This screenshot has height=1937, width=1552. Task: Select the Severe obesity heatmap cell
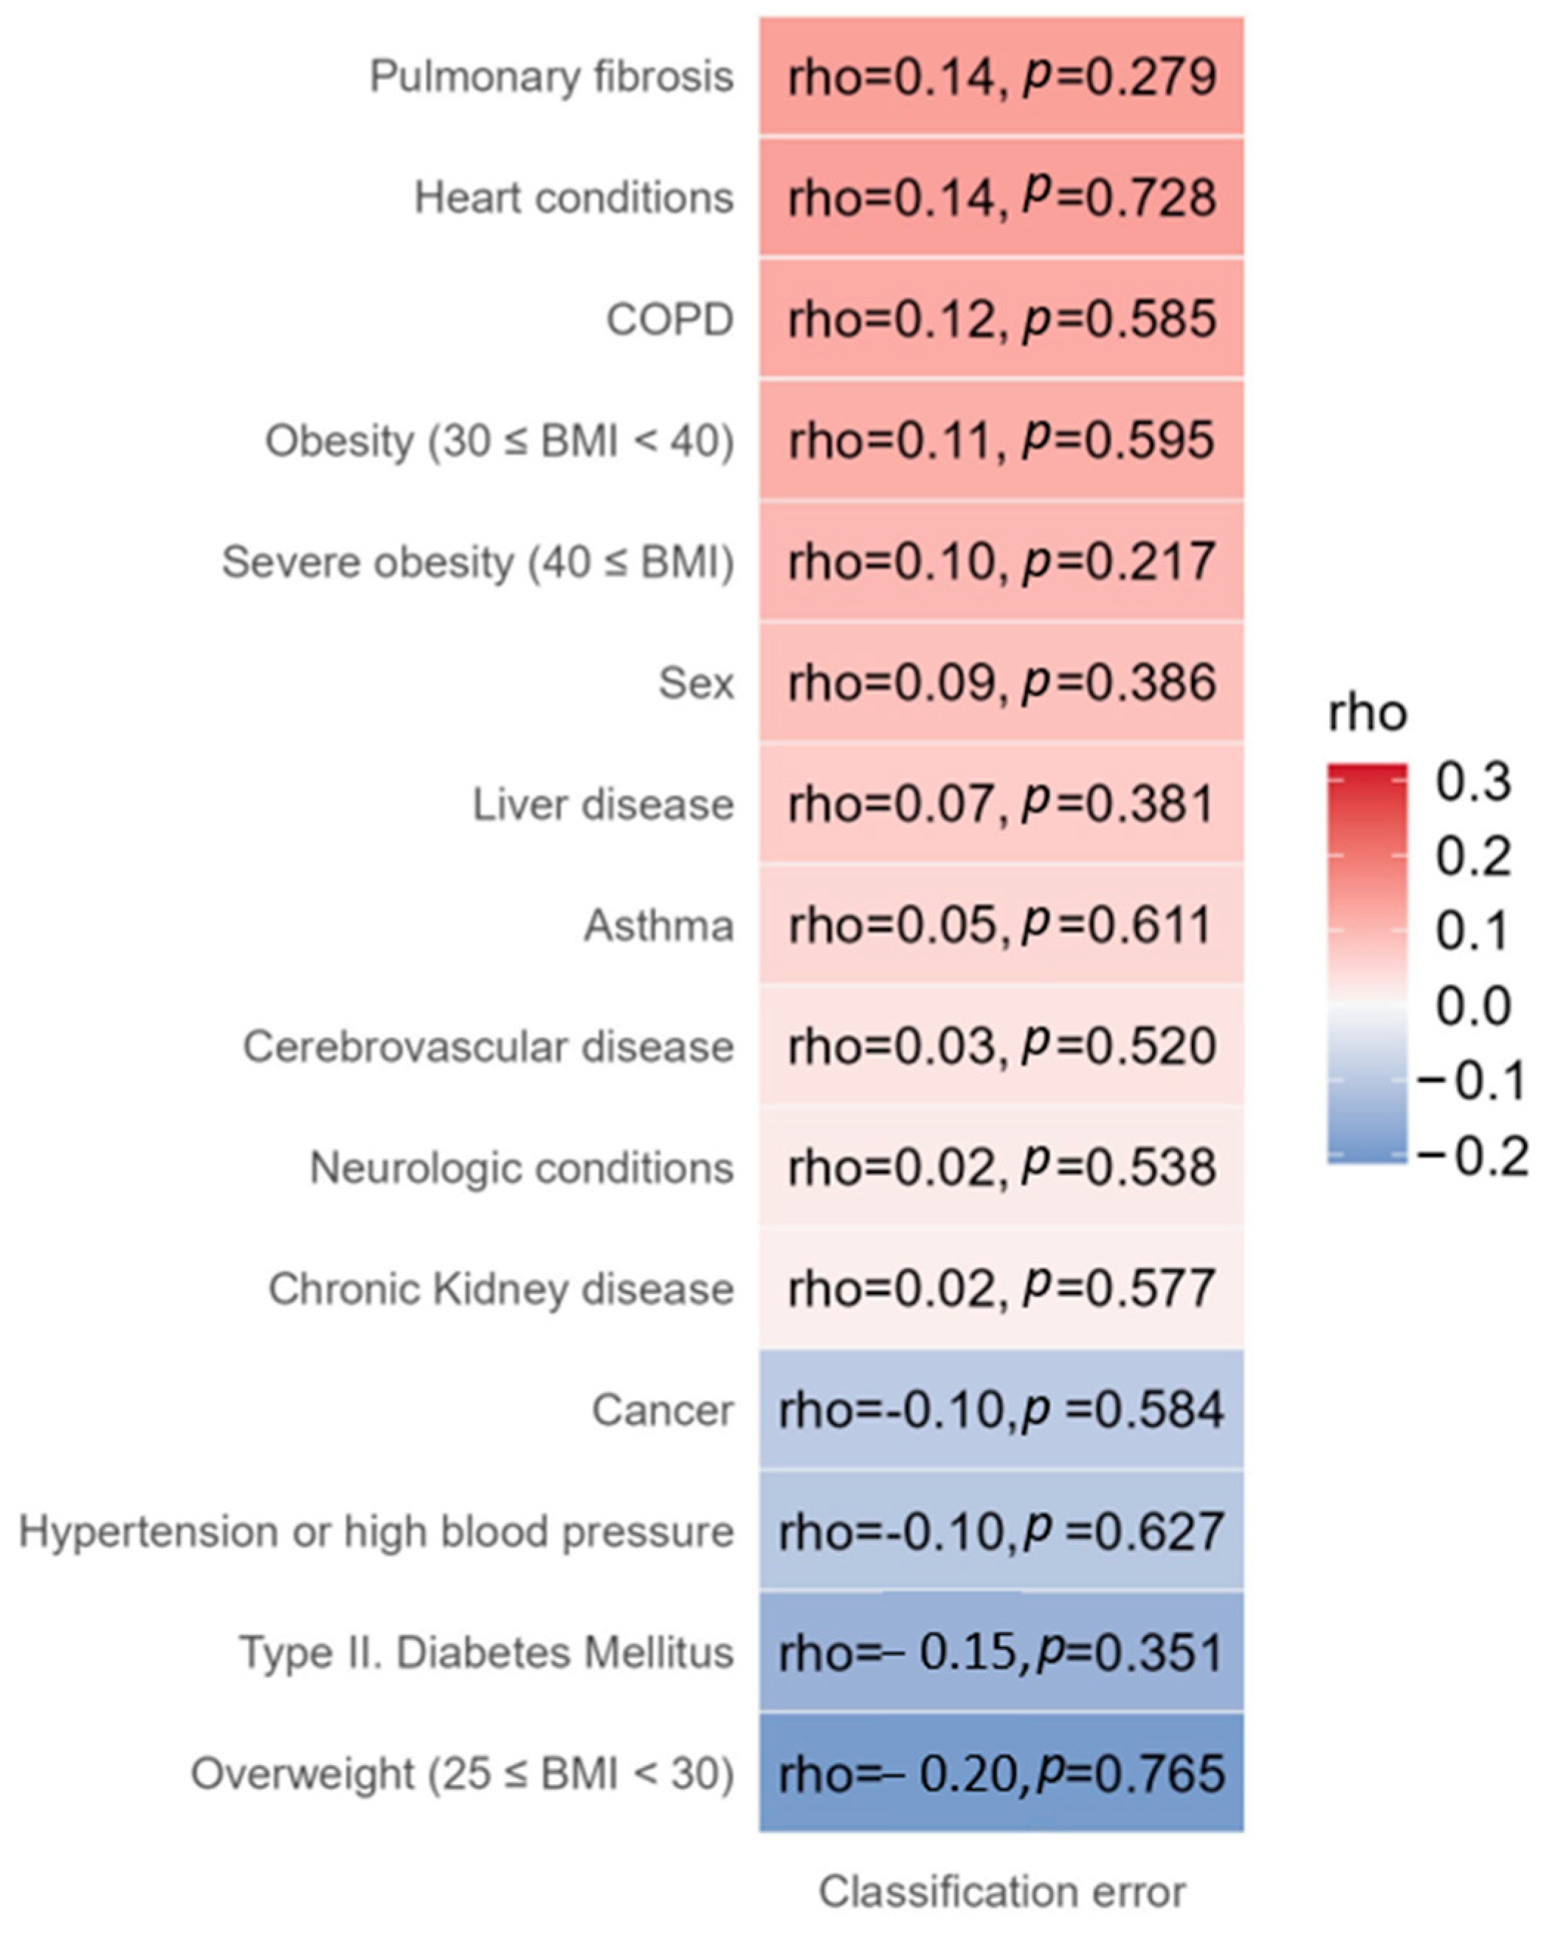click(x=1001, y=562)
